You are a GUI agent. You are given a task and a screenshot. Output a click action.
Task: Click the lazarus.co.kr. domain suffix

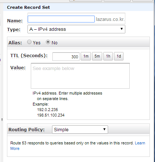point(110,19)
